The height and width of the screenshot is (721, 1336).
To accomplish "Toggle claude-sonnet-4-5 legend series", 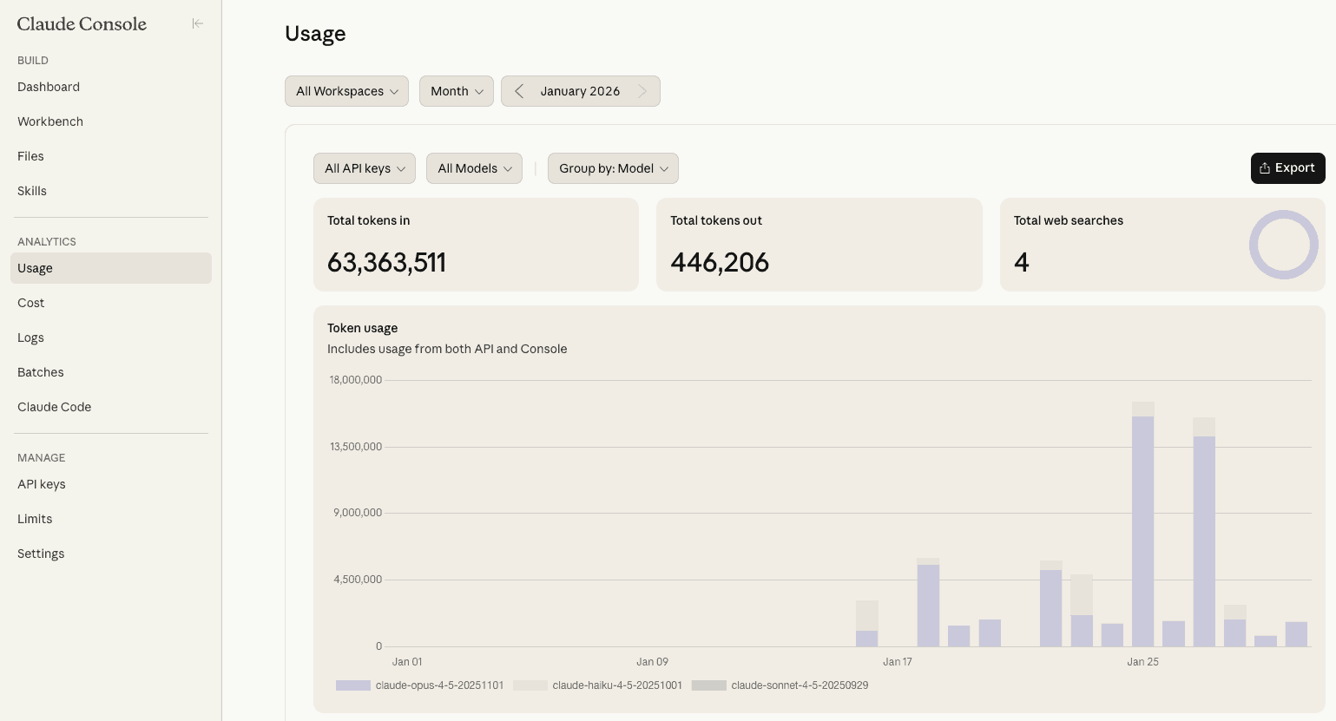I will click(x=780, y=685).
